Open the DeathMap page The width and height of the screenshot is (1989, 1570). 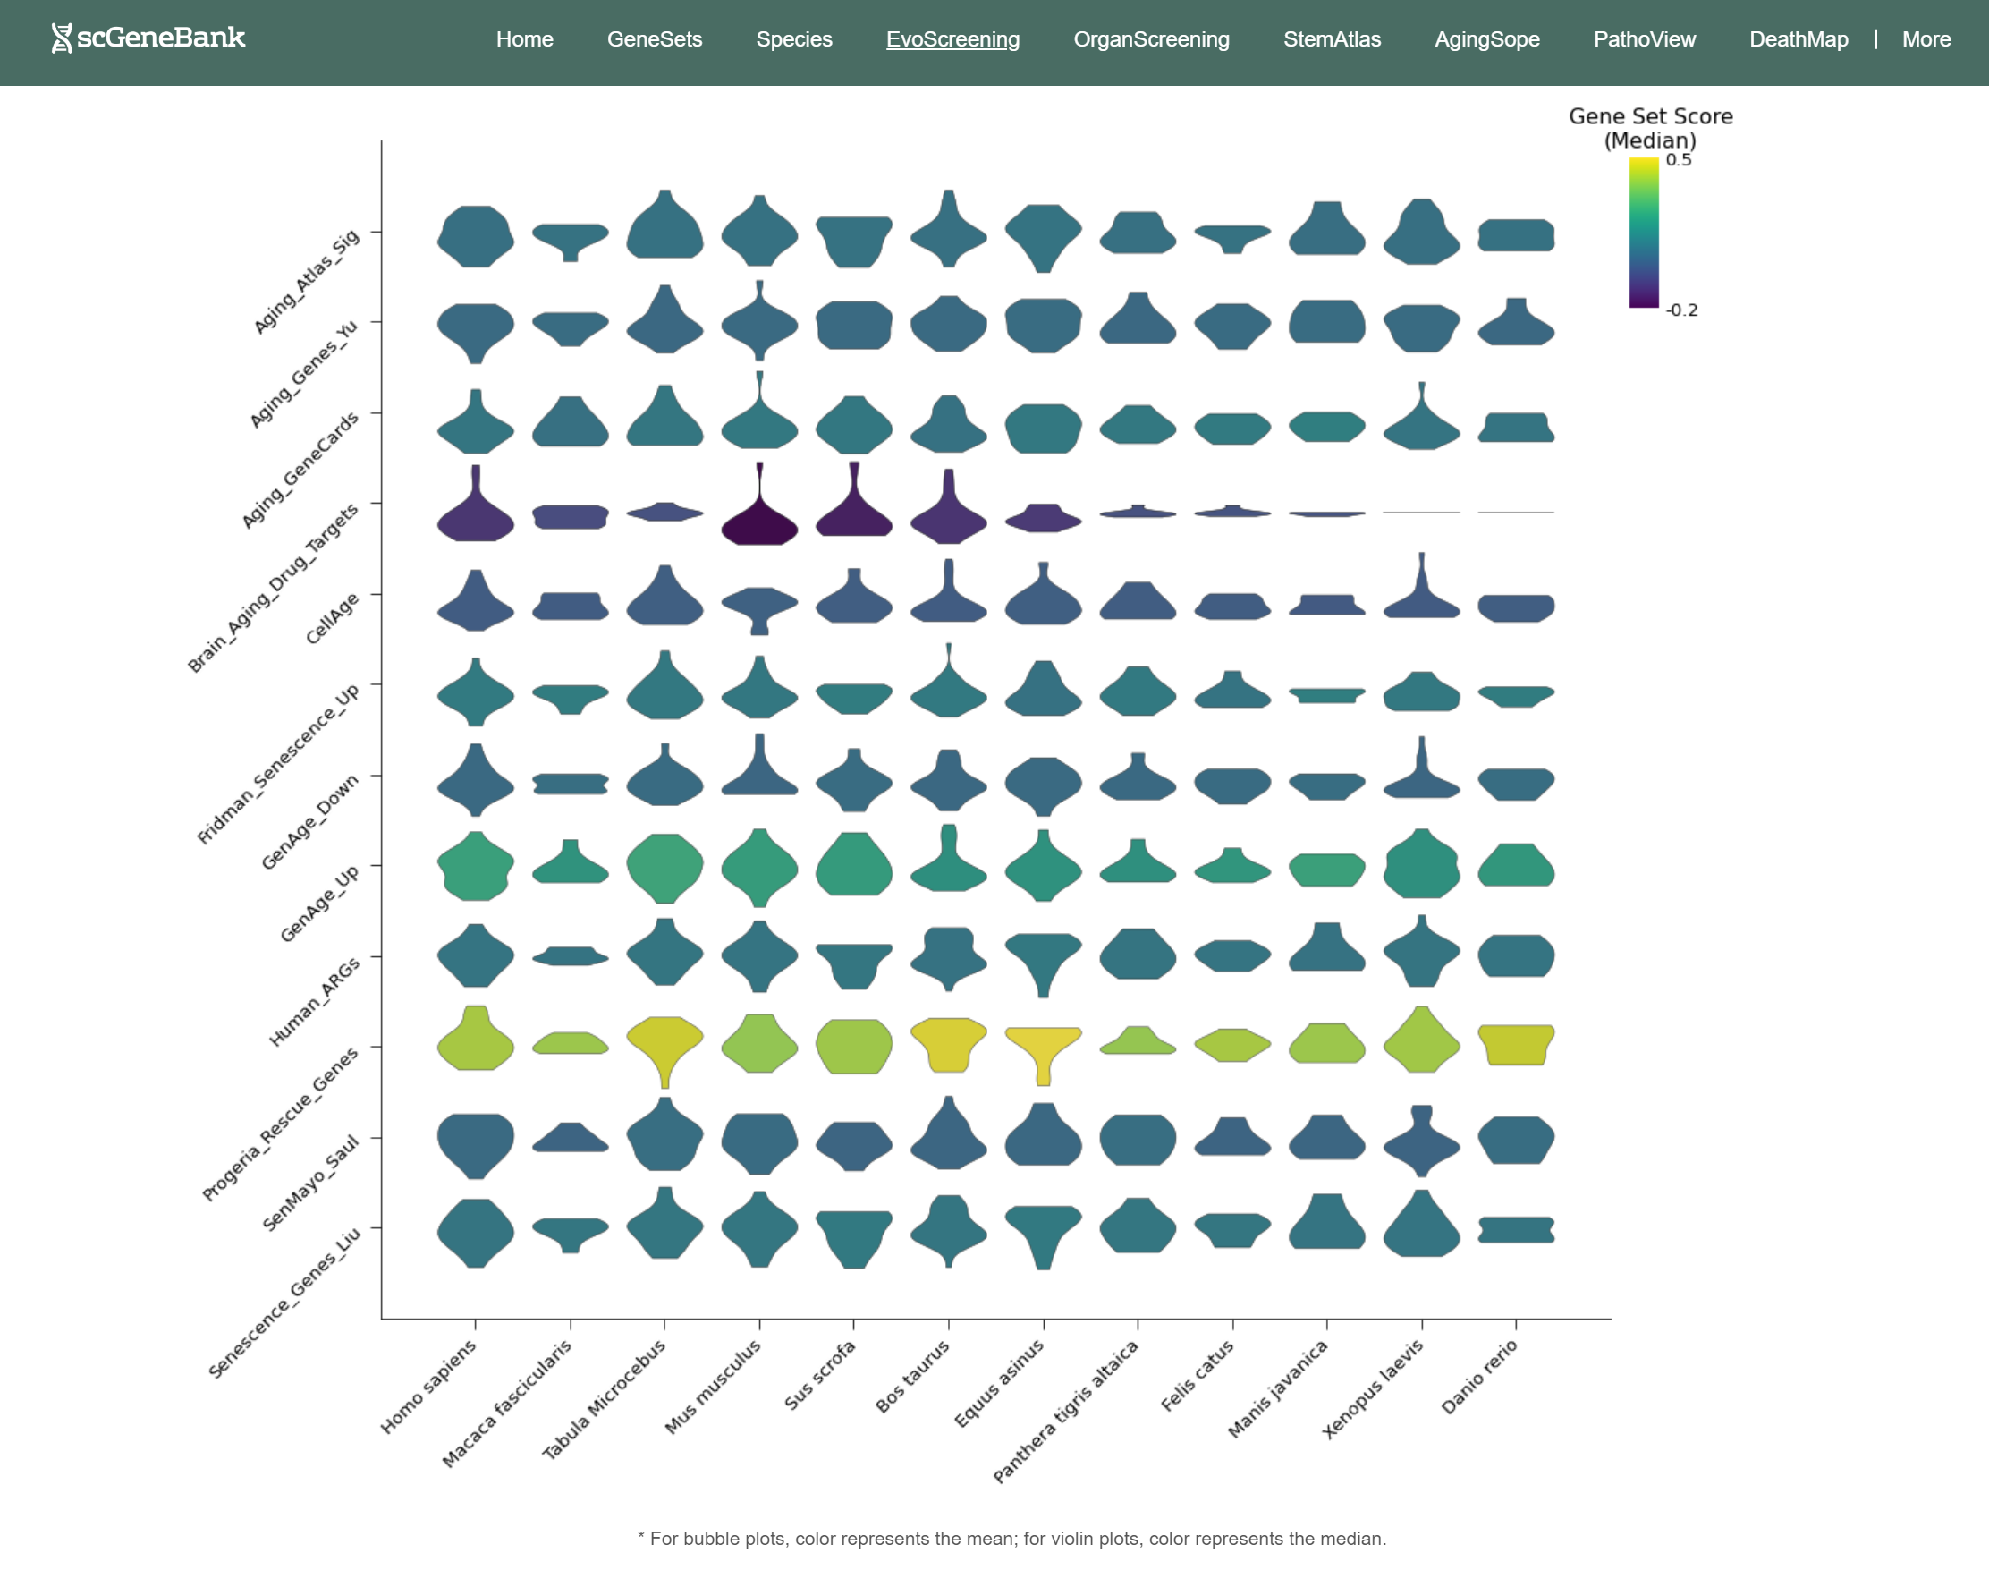point(1798,39)
